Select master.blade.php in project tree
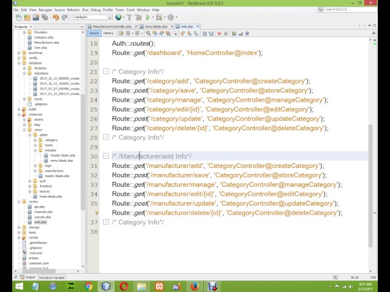390x292 pixels. 57,176
